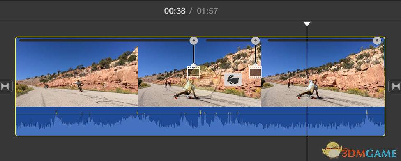The image size is (401, 161).
Task: Click the 00:38 current time display
Action: [175, 11]
